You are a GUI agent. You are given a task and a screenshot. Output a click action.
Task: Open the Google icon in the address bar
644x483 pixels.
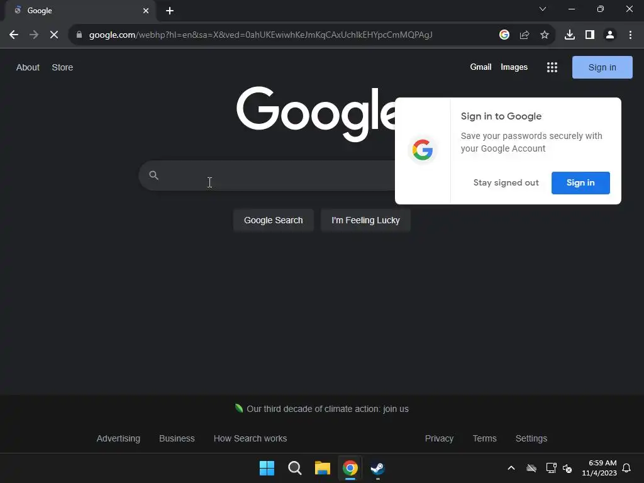[x=504, y=35]
